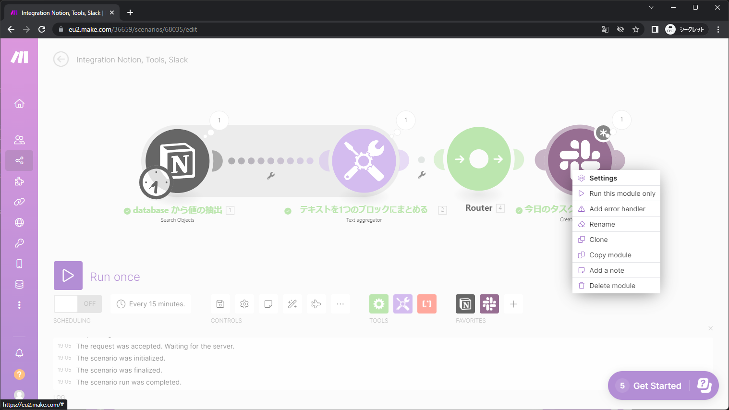729x410 pixels.
Task: Click the green Router module
Action: click(479, 159)
